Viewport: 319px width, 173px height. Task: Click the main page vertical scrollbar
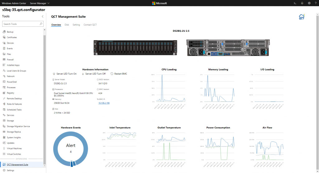pyautogui.click(x=317, y=92)
